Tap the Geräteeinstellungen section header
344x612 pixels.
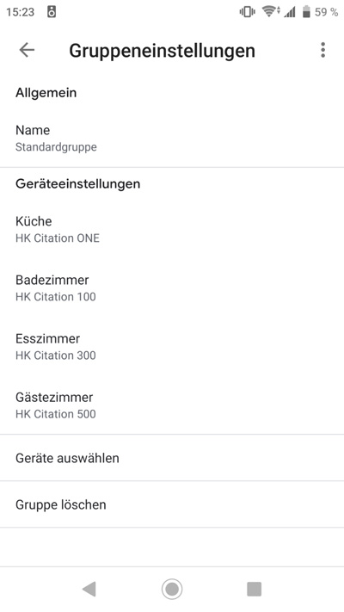point(77,184)
